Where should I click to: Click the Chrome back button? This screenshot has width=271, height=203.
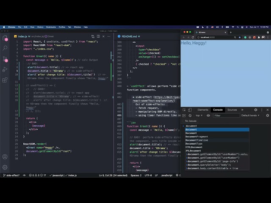(x=184, y=37)
